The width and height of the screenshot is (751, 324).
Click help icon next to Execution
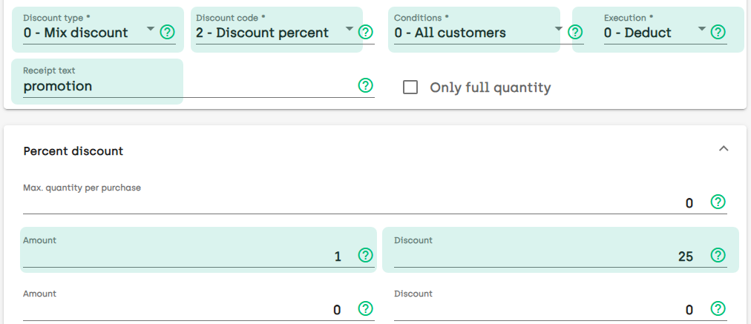coord(718,32)
